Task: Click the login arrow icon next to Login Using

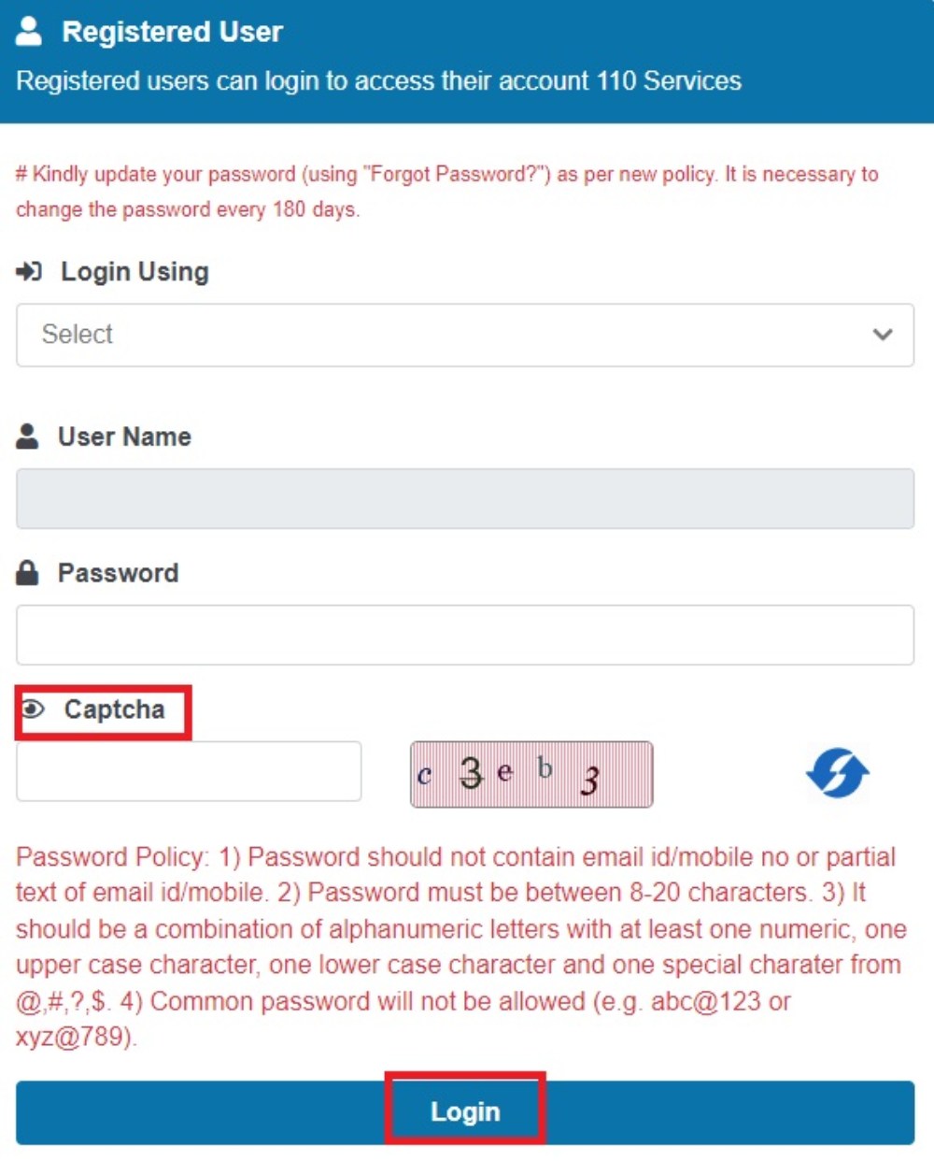Action: point(29,270)
